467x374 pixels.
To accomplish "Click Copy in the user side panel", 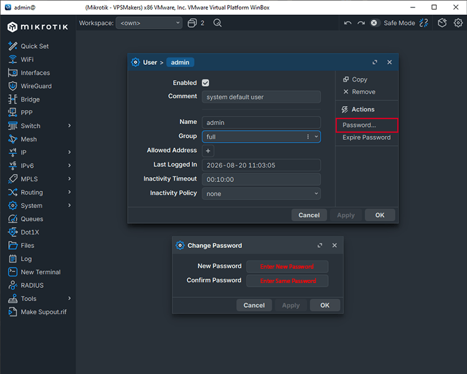I will click(x=356, y=79).
